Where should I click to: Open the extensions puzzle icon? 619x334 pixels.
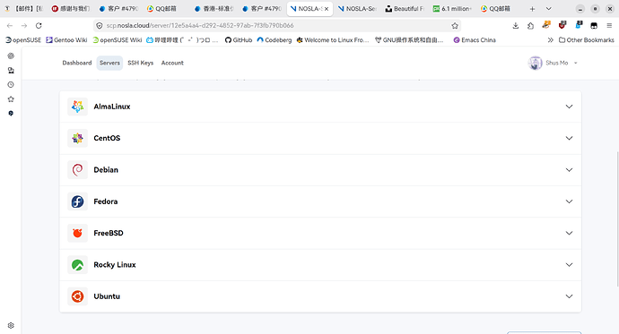click(x=530, y=26)
